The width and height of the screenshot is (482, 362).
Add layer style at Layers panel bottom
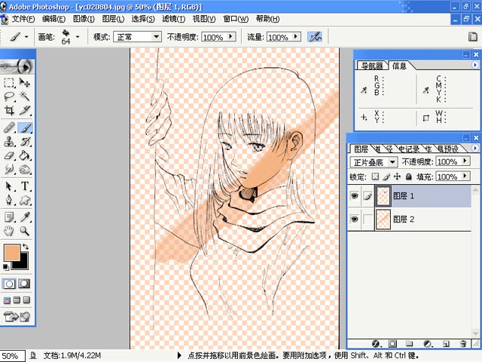(x=376, y=344)
